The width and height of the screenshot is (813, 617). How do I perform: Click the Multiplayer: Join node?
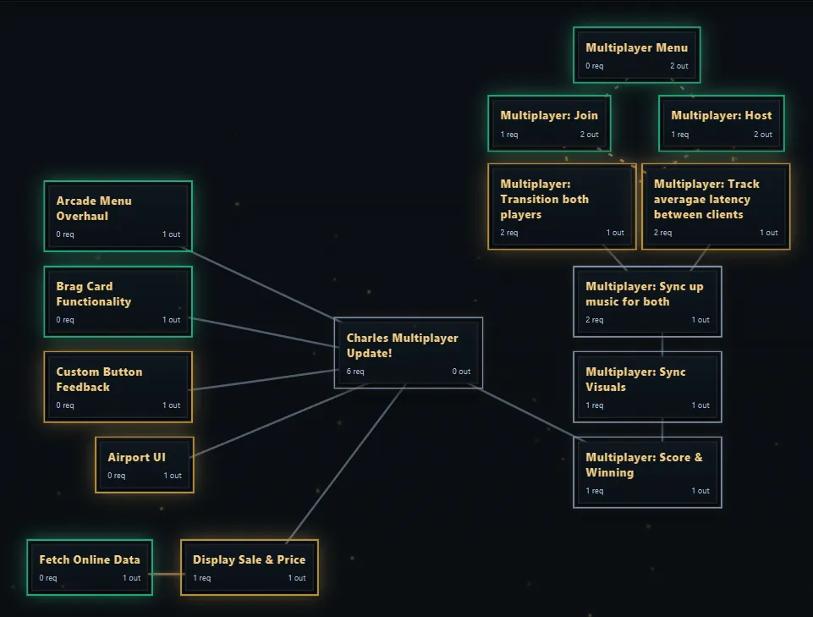tap(549, 123)
